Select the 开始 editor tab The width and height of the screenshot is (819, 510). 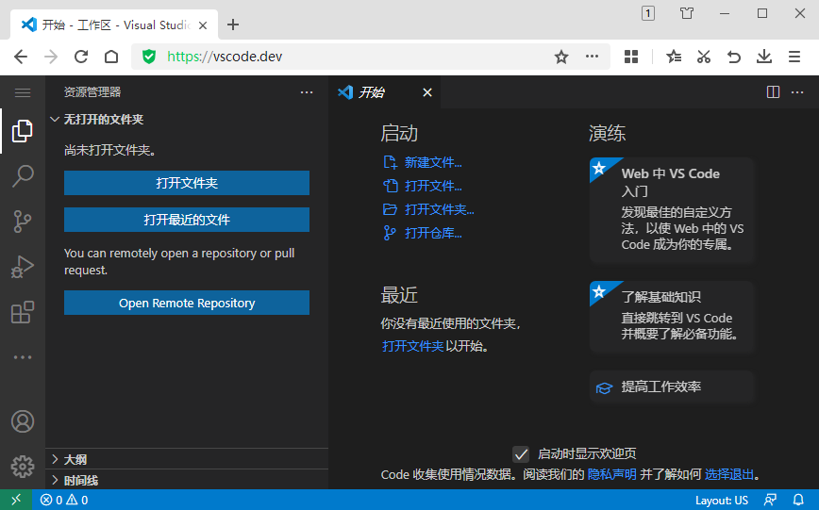coord(384,92)
